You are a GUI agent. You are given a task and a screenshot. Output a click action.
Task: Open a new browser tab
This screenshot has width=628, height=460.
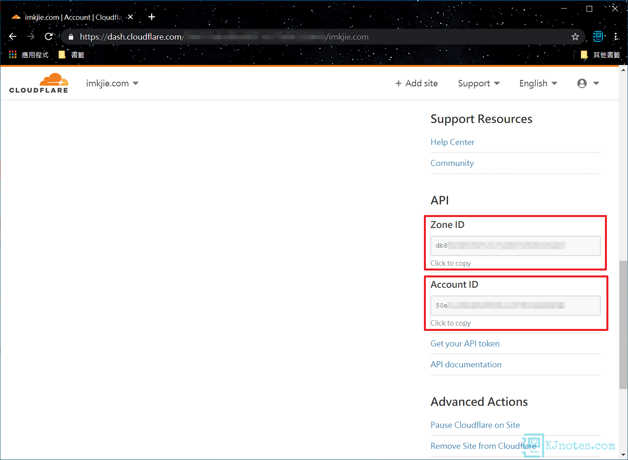coord(152,17)
